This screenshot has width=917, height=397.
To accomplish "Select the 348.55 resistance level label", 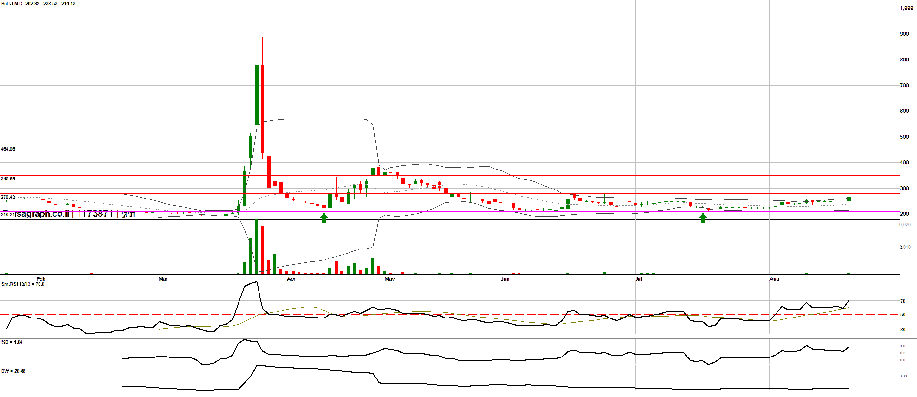I will (8, 179).
